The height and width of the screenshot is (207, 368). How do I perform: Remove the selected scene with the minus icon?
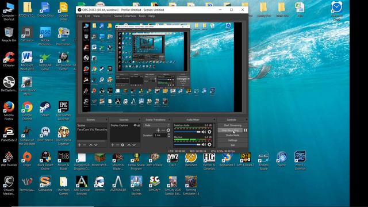[85, 145]
